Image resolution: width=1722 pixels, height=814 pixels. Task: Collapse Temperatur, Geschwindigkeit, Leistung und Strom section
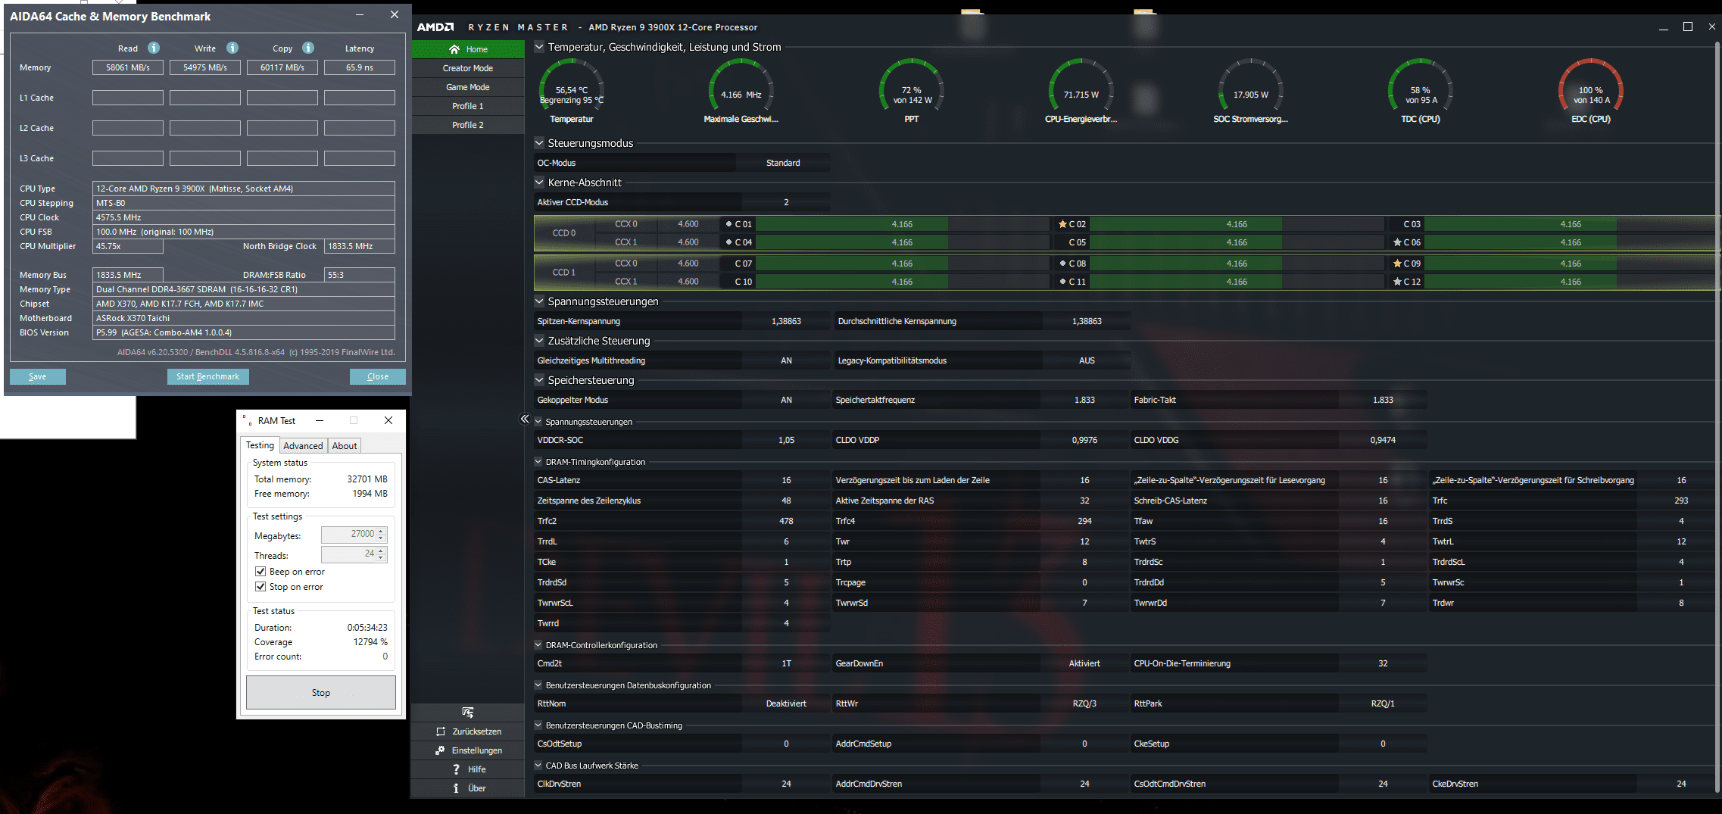(539, 47)
